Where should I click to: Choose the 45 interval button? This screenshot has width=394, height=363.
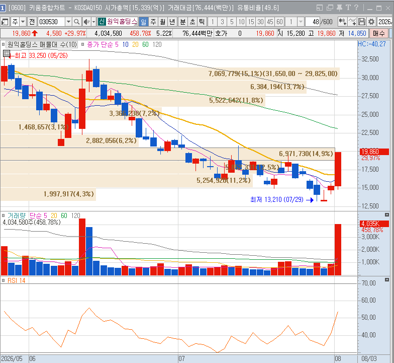coord(270,22)
